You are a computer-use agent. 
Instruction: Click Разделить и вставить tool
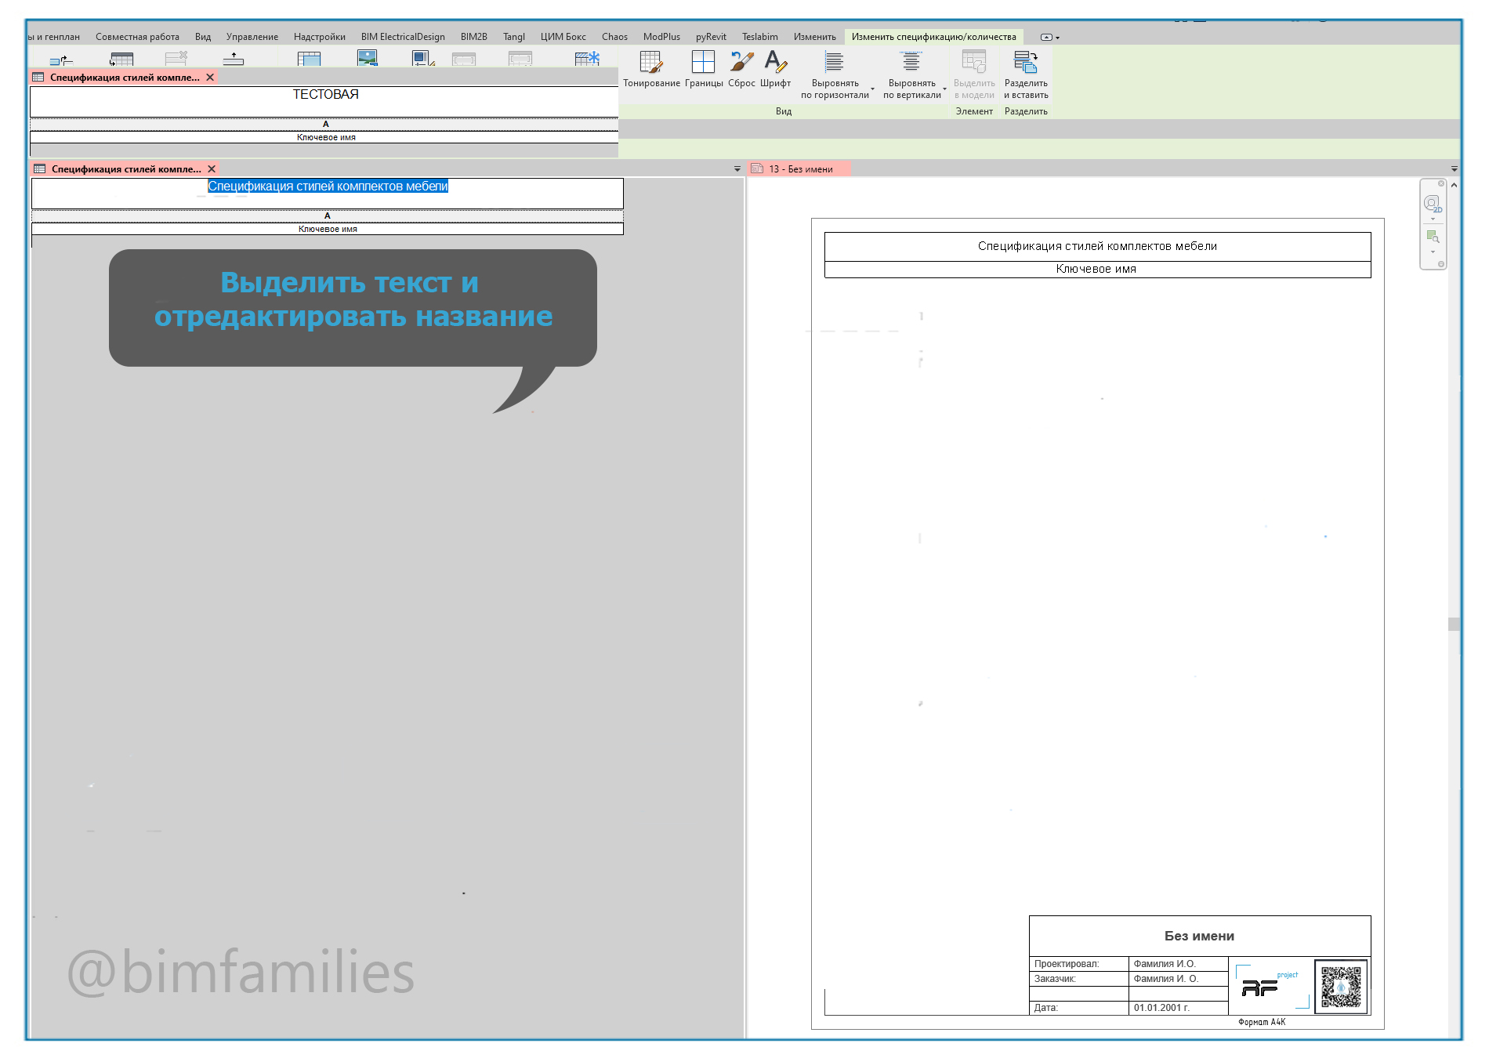1026,74
